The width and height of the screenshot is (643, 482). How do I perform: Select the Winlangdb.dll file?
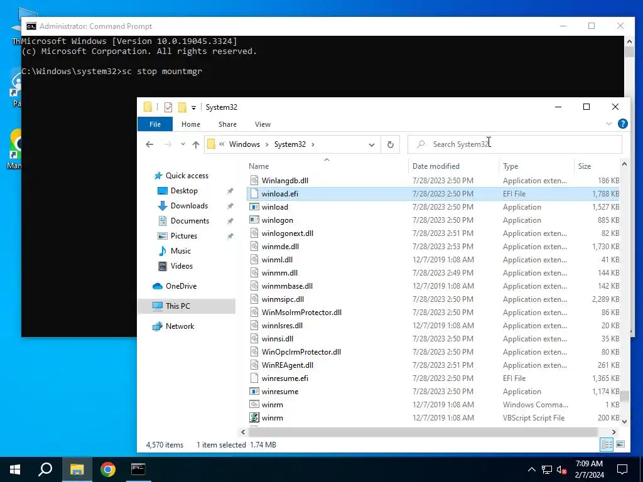[285, 181]
